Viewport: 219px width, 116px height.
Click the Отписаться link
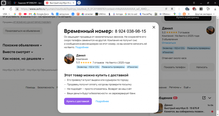169,43
